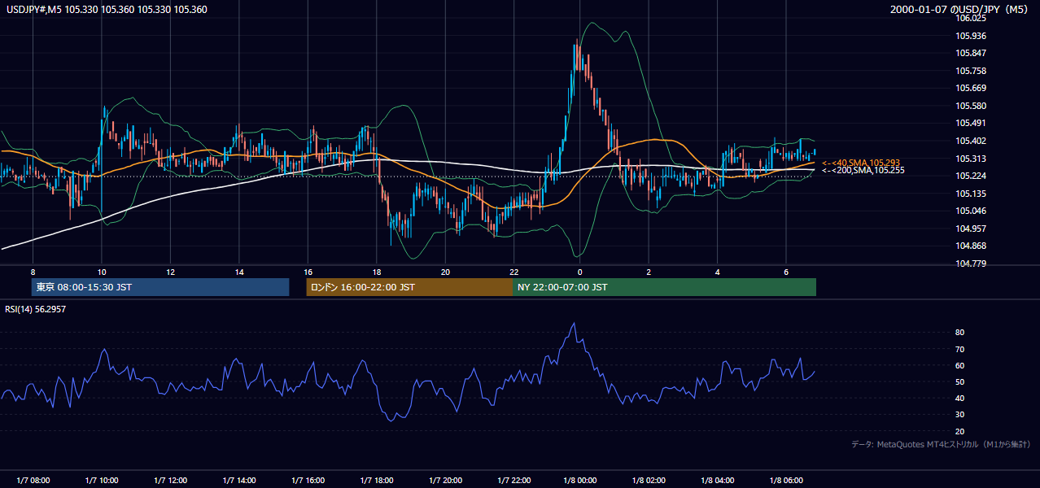Select the NY 22:00-07:00 JST session bar

point(664,287)
